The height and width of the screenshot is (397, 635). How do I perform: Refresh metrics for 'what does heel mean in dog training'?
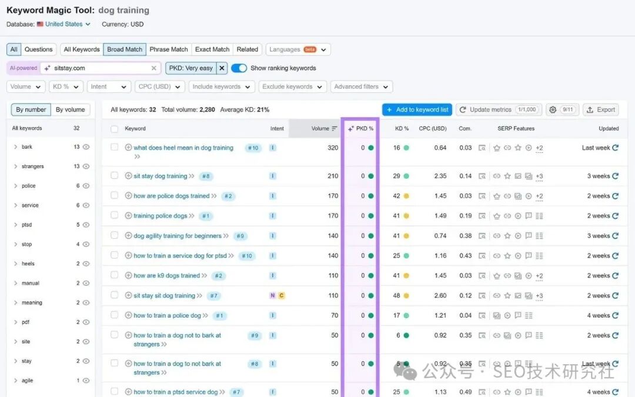pos(615,148)
